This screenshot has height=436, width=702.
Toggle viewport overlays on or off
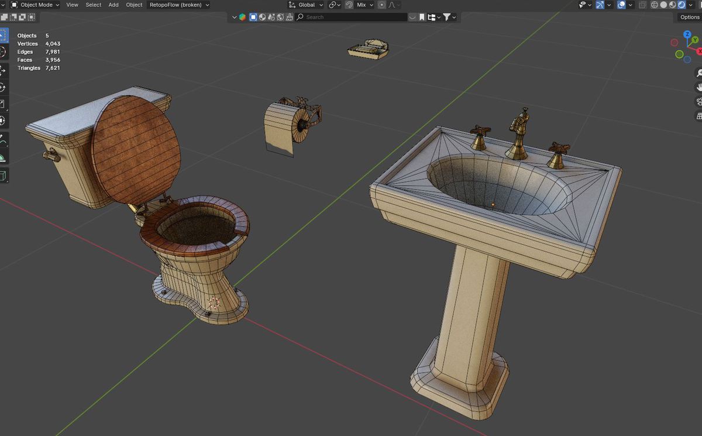pyautogui.click(x=621, y=5)
